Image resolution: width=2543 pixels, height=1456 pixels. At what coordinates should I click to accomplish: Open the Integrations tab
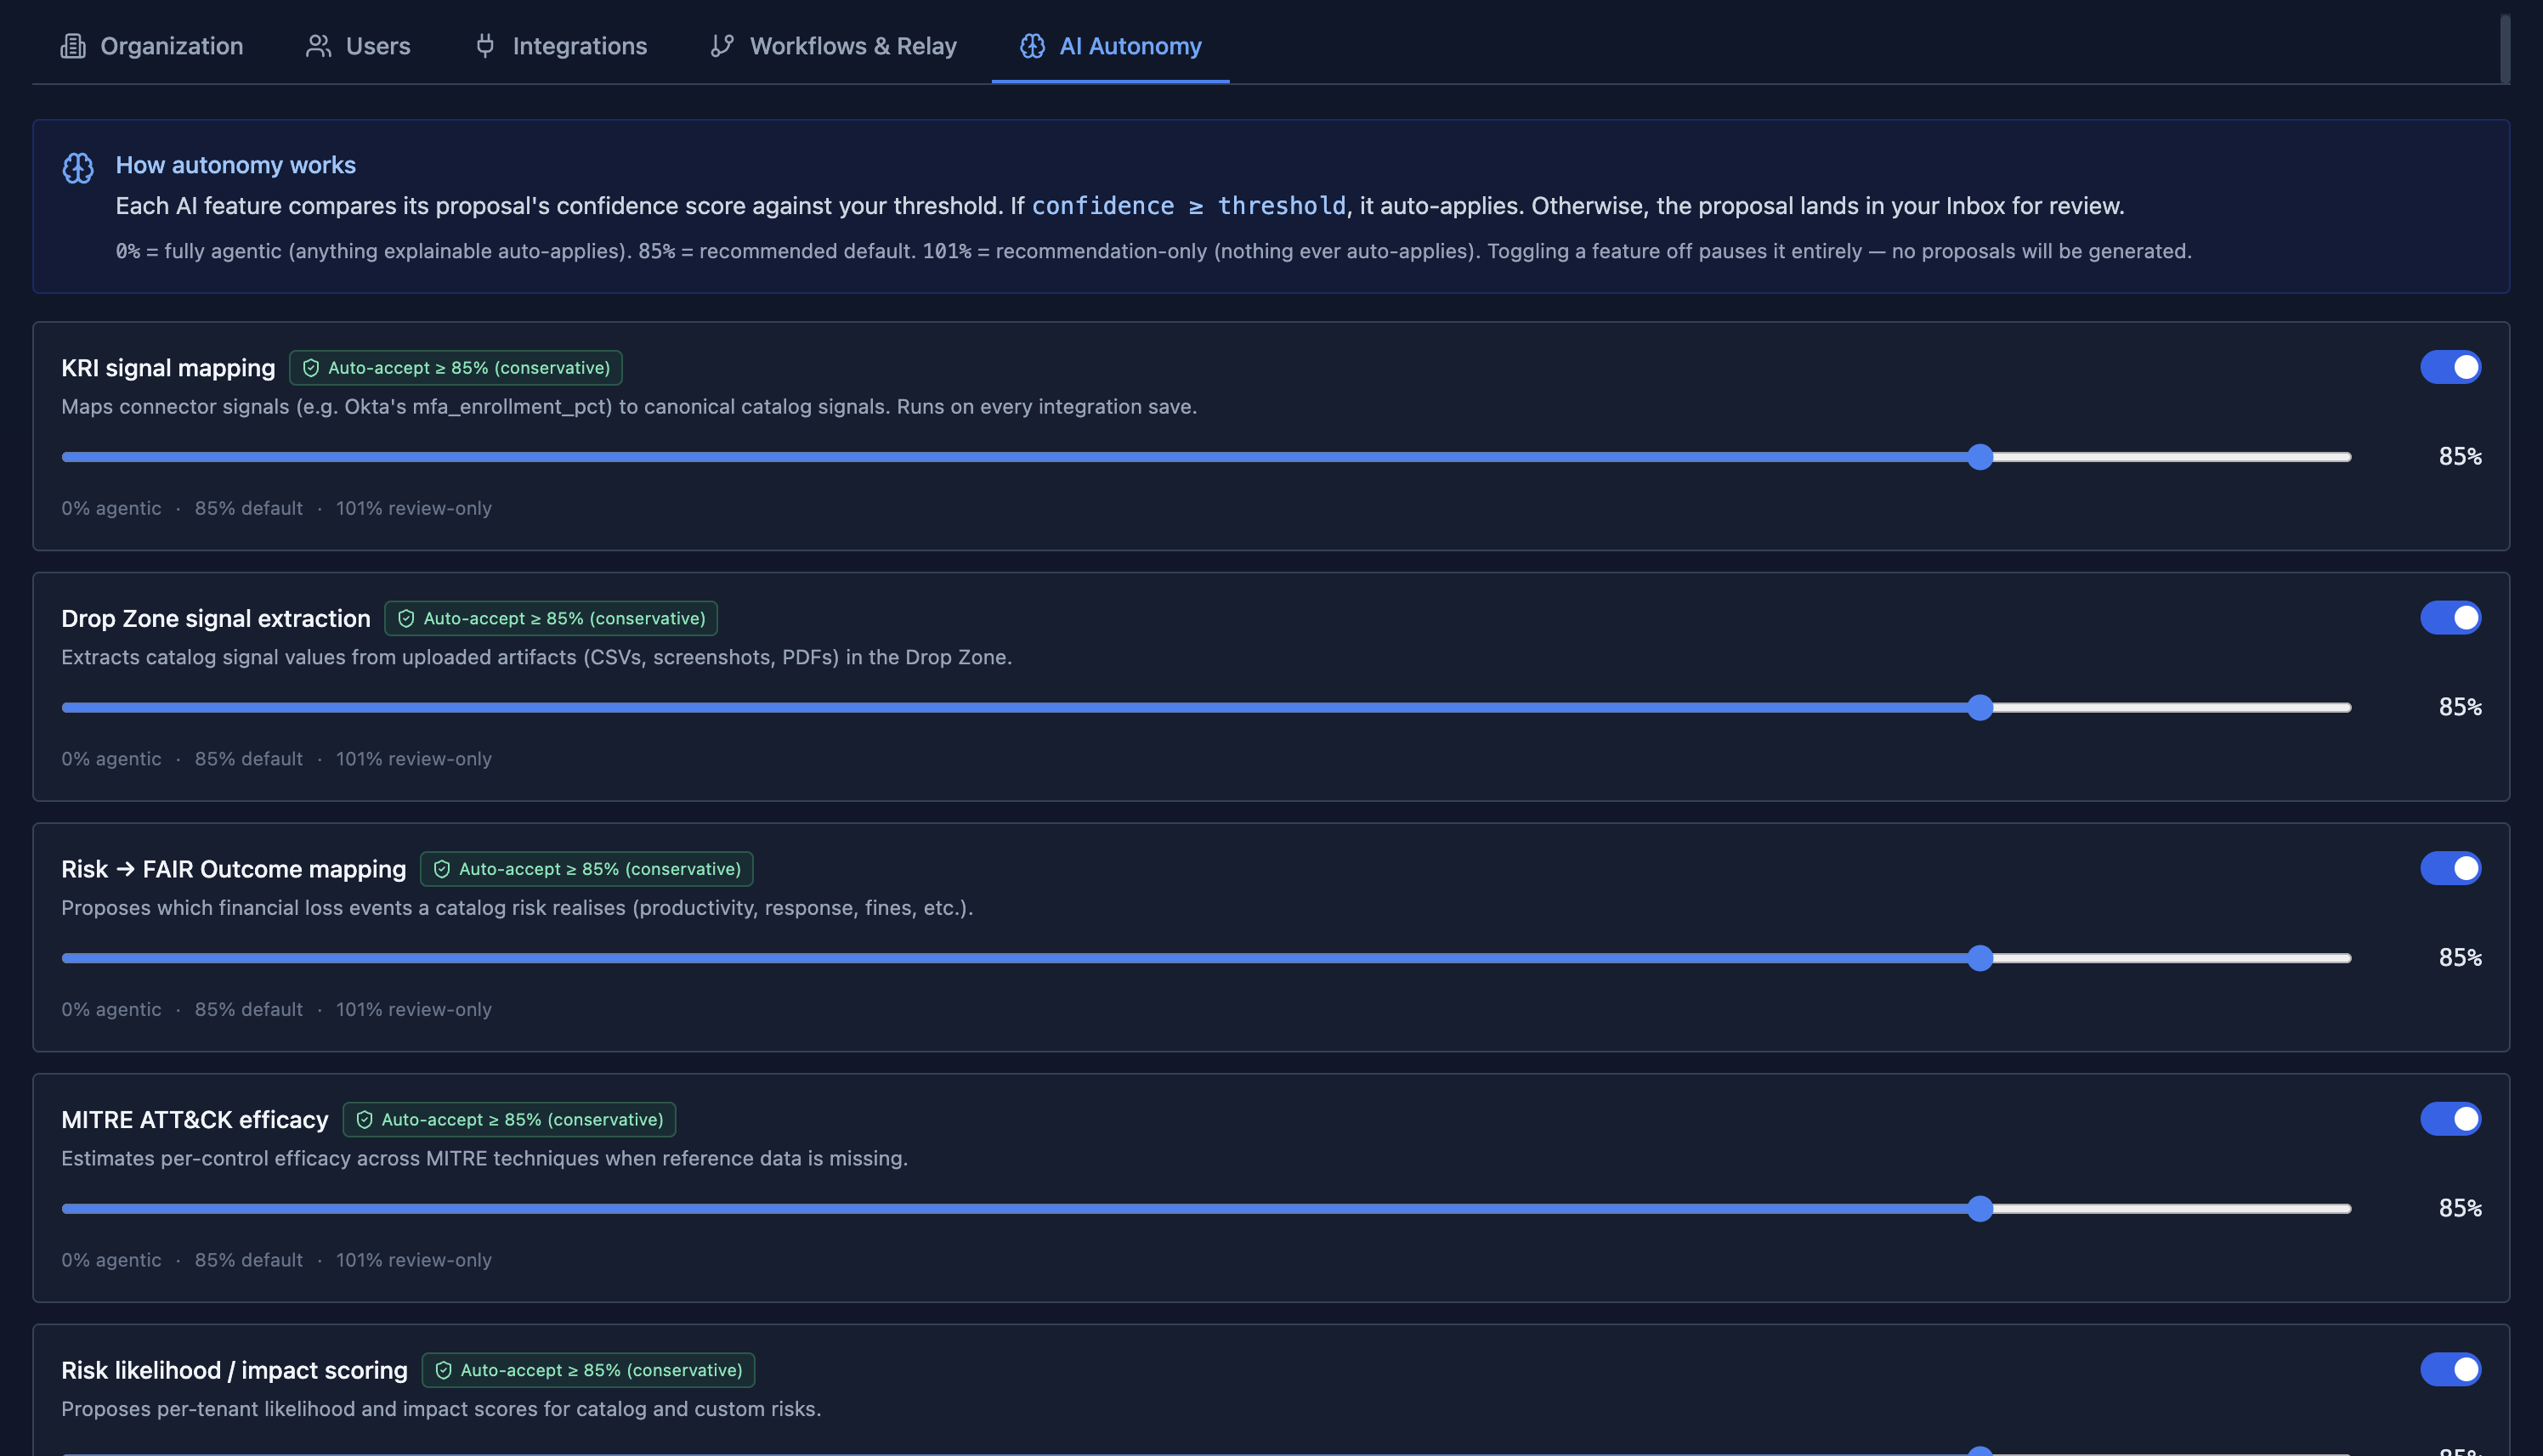[x=560, y=46]
